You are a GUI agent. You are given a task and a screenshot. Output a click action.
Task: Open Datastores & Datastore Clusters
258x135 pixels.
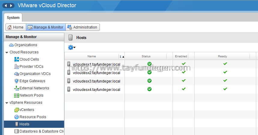[x=41, y=131]
